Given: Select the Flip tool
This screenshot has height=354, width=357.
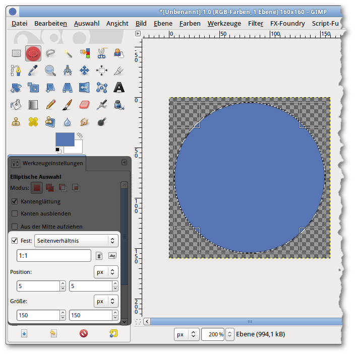Looking at the screenshot, I should tap(85, 88).
